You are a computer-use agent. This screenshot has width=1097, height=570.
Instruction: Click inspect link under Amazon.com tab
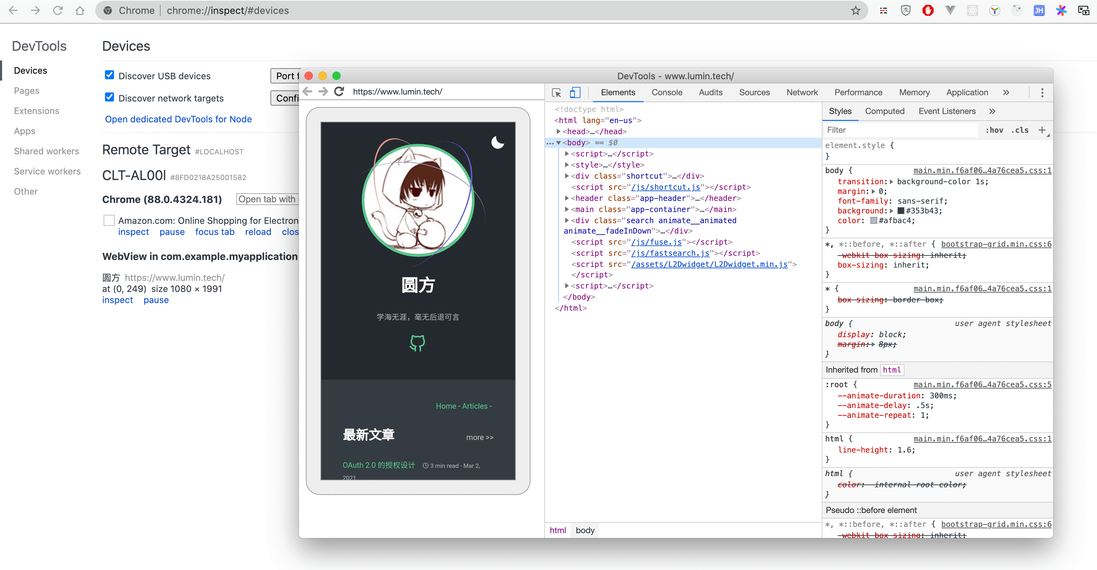(133, 232)
